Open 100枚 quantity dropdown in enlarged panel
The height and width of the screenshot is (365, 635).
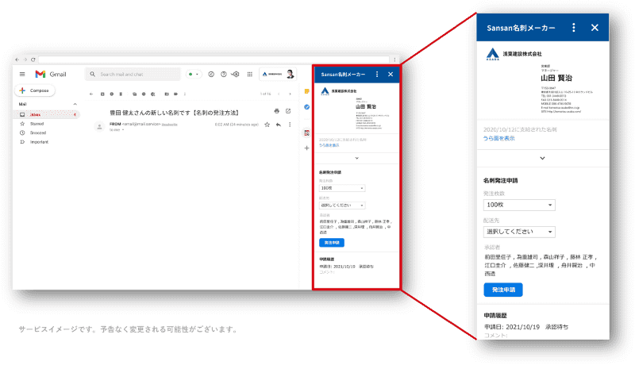click(x=519, y=206)
